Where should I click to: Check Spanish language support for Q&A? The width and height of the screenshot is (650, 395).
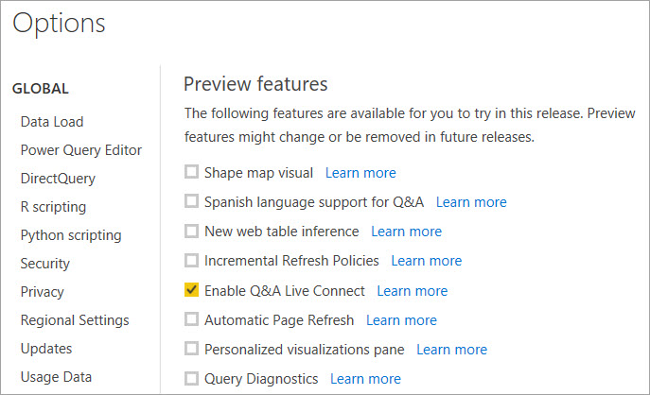[192, 201]
